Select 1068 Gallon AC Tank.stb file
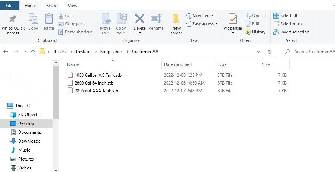The width and height of the screenshot is (335, 172). pos(98,75)
